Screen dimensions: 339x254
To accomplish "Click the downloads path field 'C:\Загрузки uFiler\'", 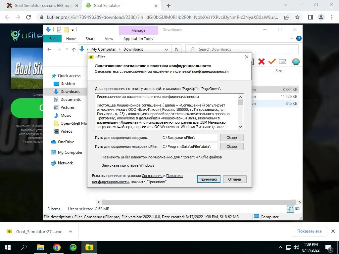I will (x=189, y=138).
